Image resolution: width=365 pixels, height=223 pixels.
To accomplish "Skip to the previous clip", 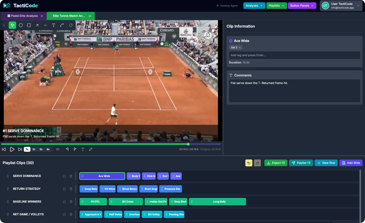I will 4,149.
